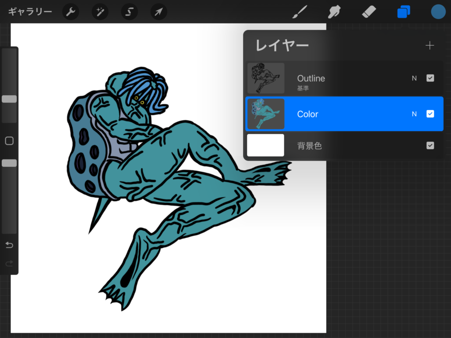Uncheck the Color layer visibility
This screenshot has width=451, height=338.
tap(430, 114)
